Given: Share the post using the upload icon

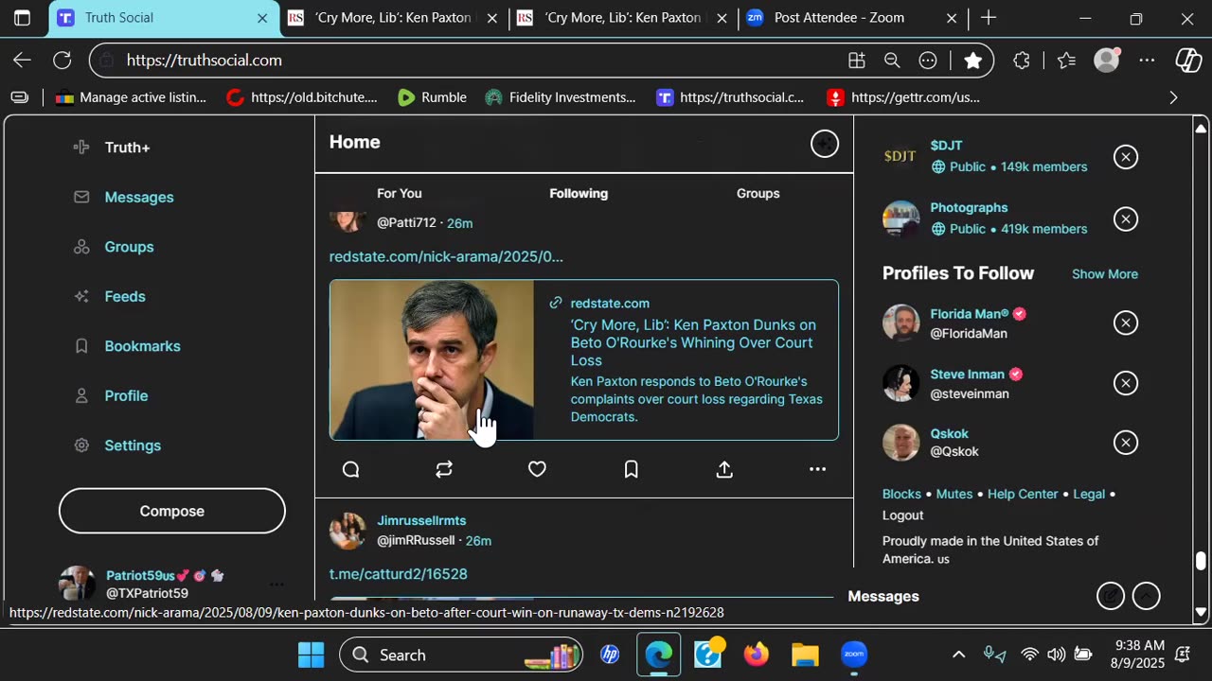Looking at the screenshot, I should tap(724, 469).
